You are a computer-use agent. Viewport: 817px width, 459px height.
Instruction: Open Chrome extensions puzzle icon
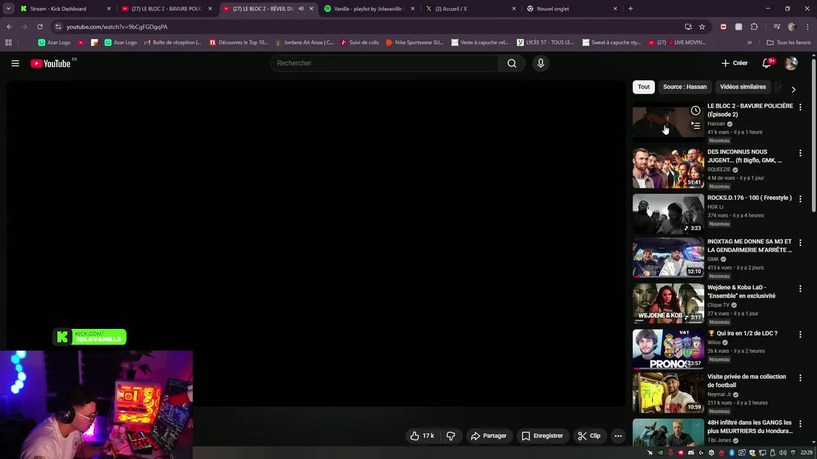tap(754, 27)
